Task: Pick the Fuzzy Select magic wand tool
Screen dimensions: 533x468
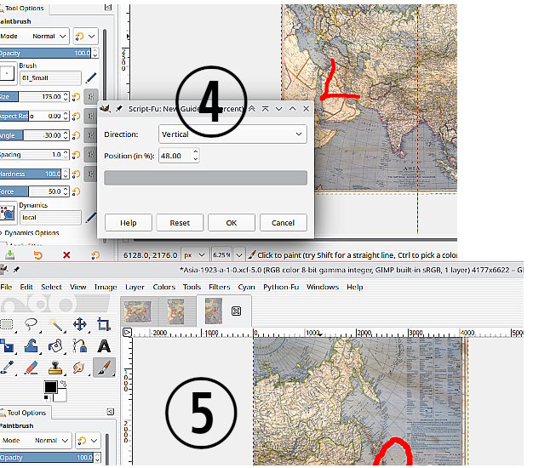Action: pos(55,324)
